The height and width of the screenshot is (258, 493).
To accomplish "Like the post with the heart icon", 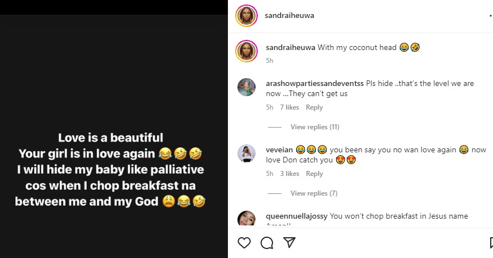I will pos(244,243).
